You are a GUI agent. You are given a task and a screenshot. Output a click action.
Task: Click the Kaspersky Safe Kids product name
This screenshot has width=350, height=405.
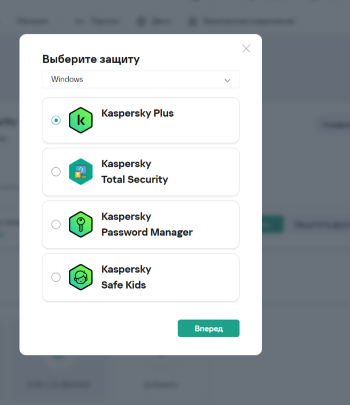tap(126, 277)
